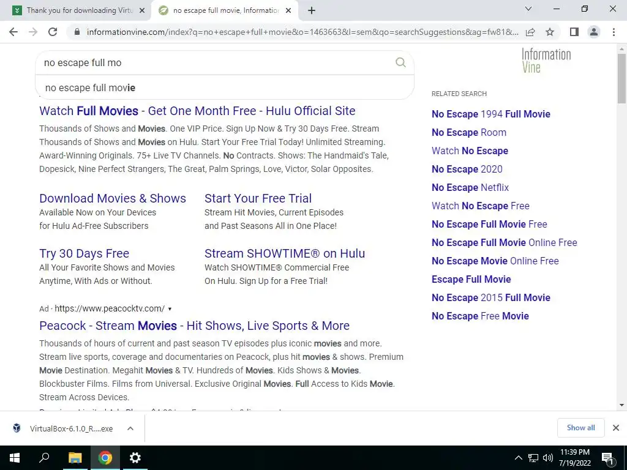
Task: Open Peacock Stream Movies link
Action: click(194, 326)
